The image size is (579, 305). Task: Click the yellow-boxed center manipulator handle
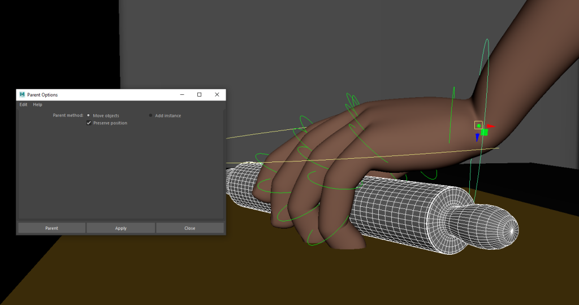pos(478,125)
